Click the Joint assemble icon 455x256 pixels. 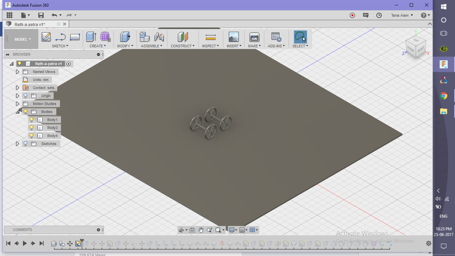(159, 37)
